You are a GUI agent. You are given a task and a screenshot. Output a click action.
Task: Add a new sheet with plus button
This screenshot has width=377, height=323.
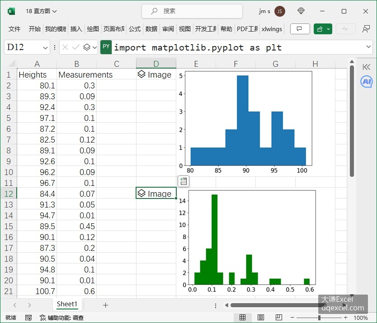pos(105,305)
